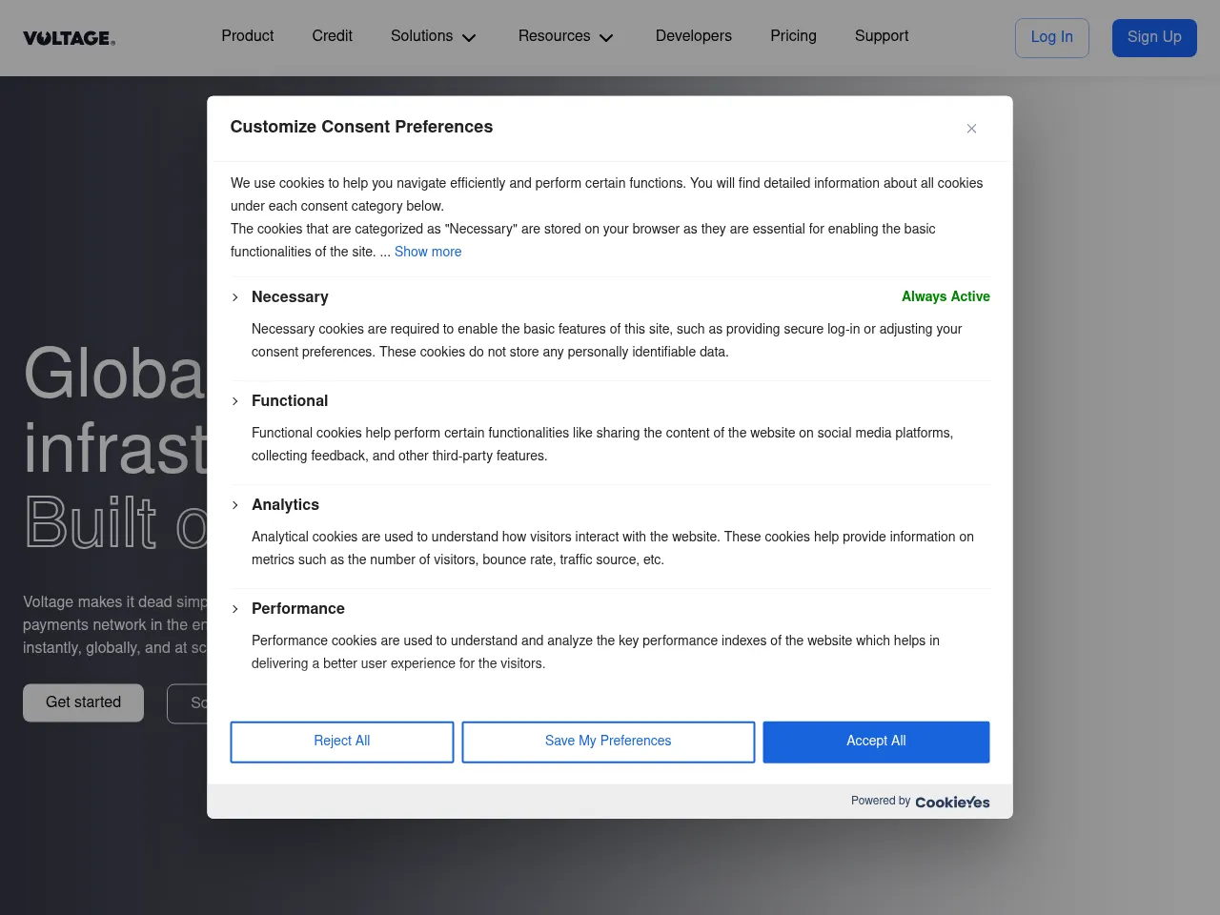The width and height of the screenshot is (1220, 915).
Task: Click the Show more link
Action: pyautogui.click(x=428, y=252)
